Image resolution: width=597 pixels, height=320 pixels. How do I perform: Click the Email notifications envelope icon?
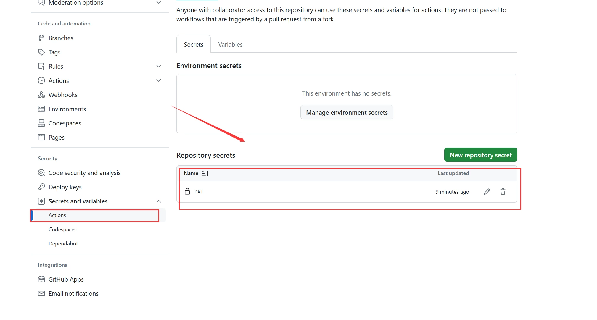coord(41,293)
